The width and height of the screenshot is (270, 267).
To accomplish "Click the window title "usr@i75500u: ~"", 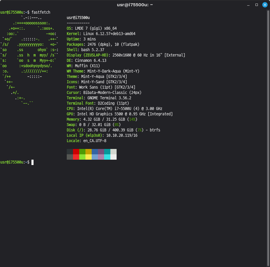I will click(x=135, y=5).
